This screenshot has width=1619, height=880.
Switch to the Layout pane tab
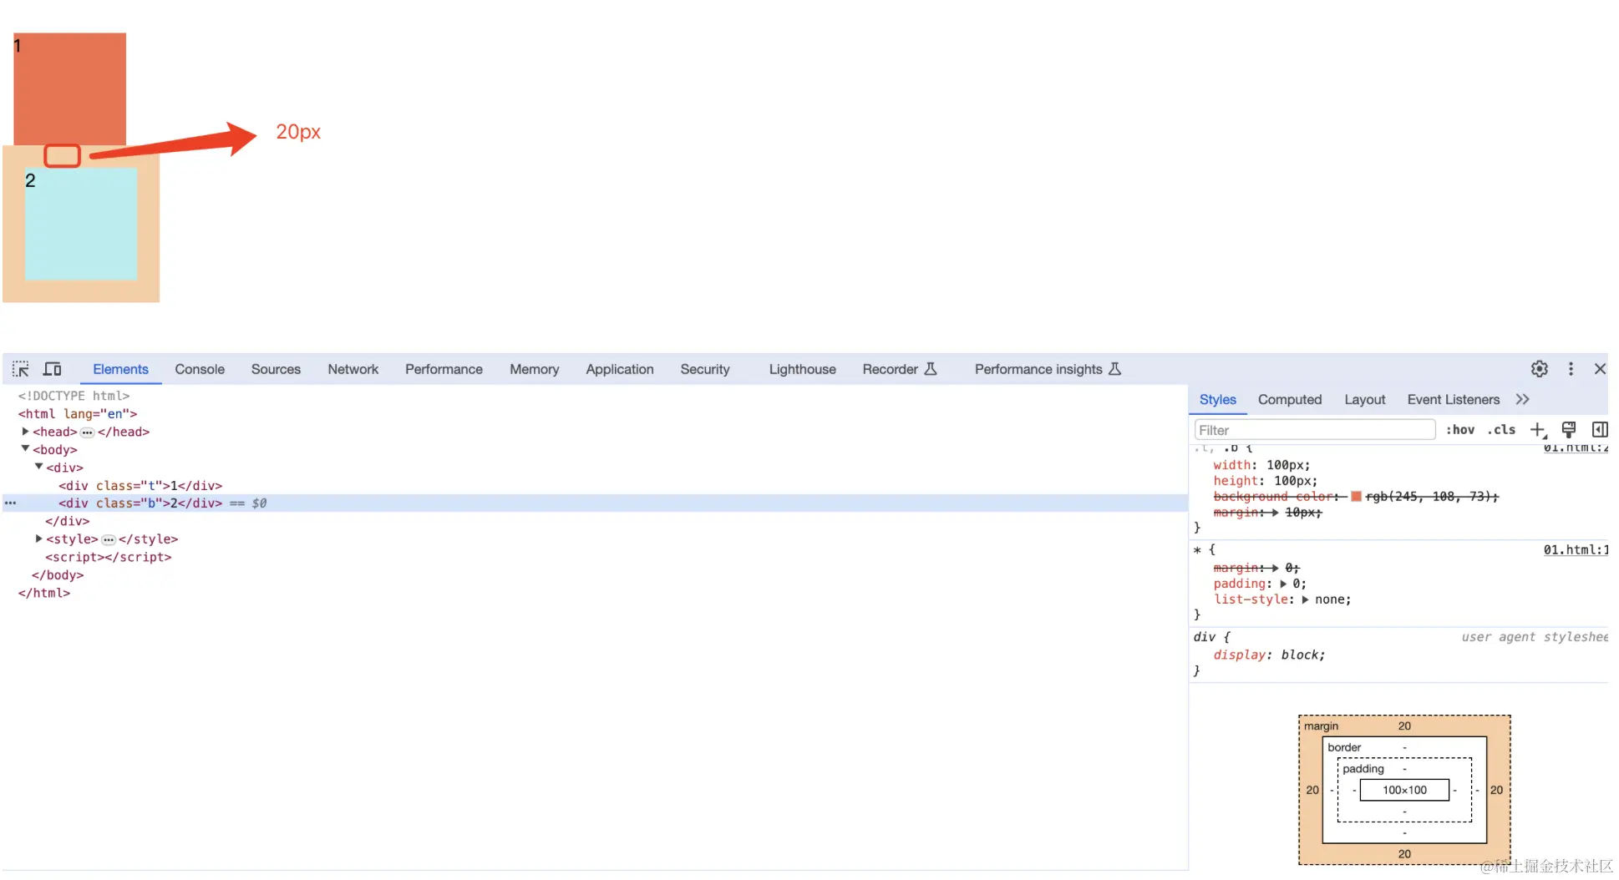coord(1364,400)
